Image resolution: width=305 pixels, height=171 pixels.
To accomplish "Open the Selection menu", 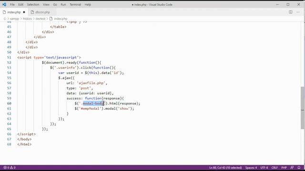I will pyautogui.click(x=33, y=4).
